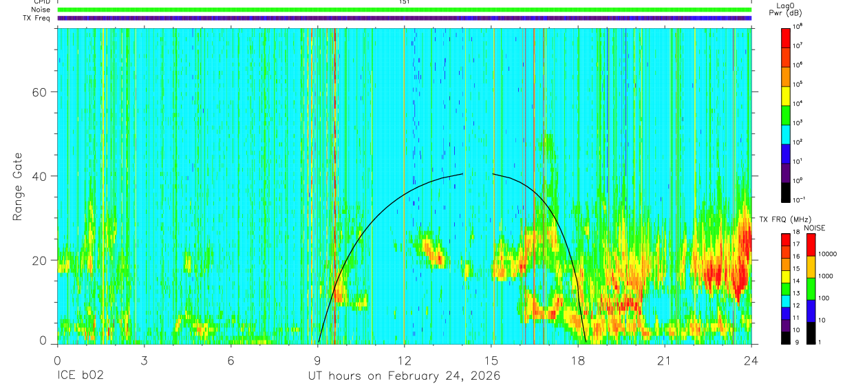This screenshot has height=390, width=845.
Task: Click x-axis tick label "21"
Action: [x=665, y=361]
